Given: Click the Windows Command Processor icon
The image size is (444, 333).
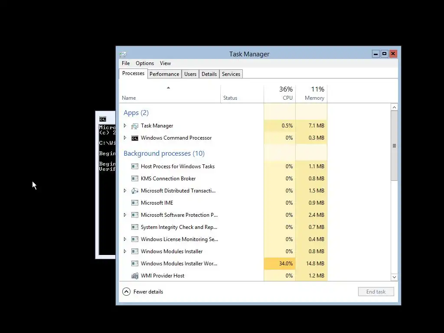Looking at the screenshot, I should point(135,138).
